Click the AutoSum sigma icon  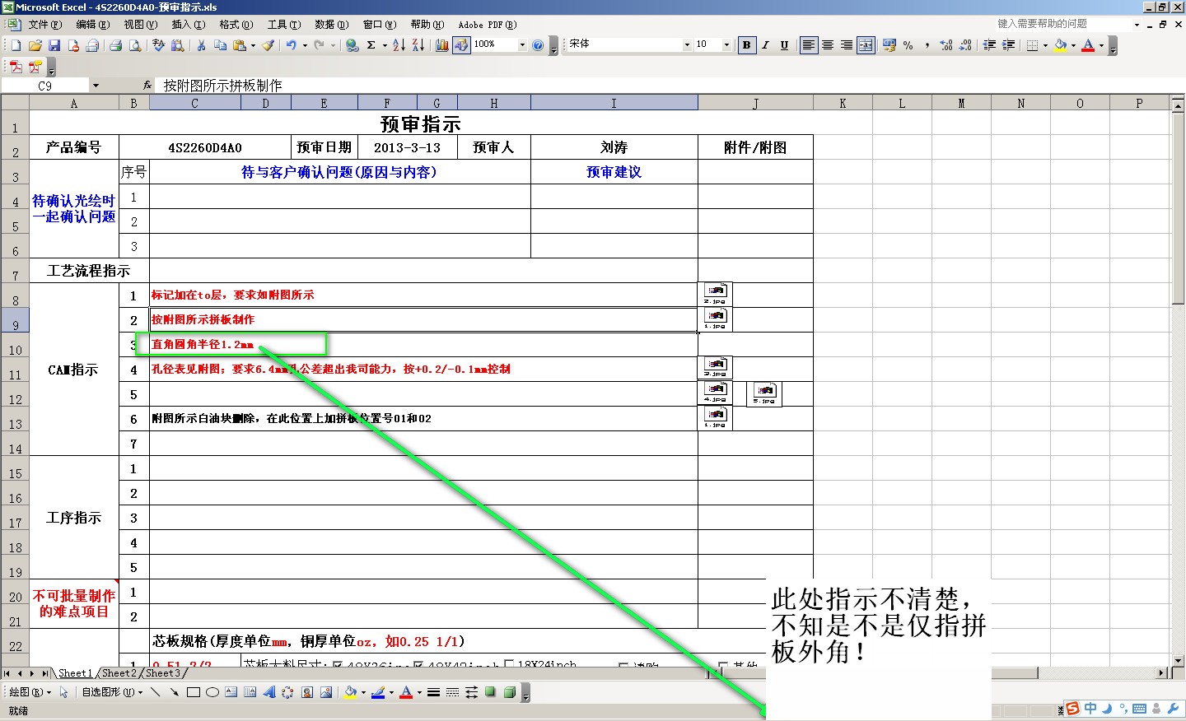(371, 45)
